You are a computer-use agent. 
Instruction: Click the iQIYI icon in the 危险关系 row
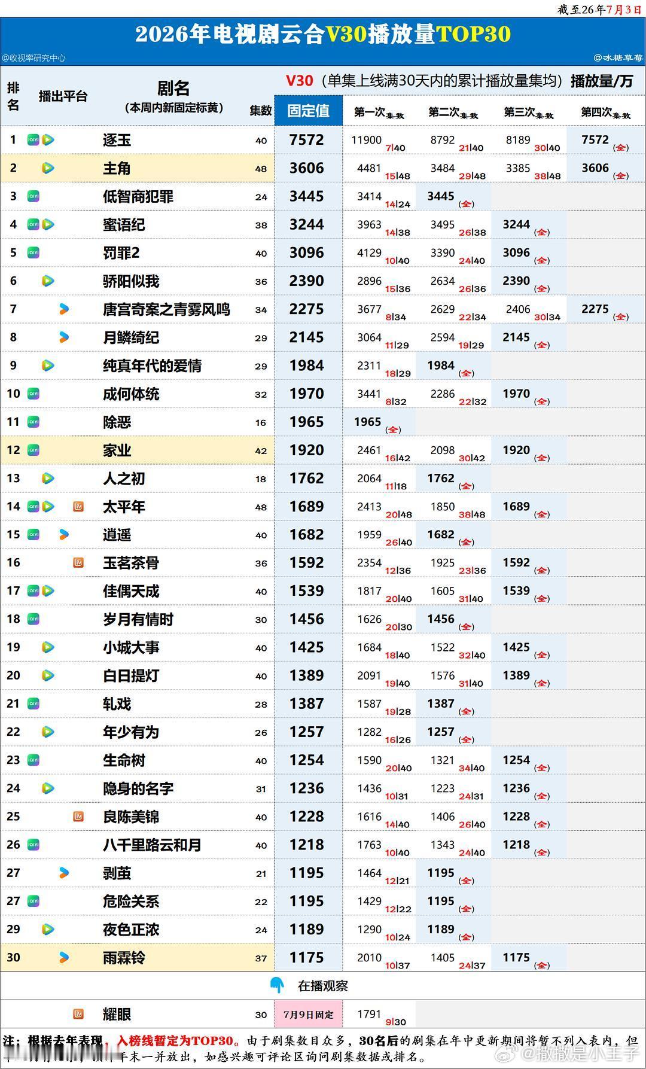click(x=33, y=901)
